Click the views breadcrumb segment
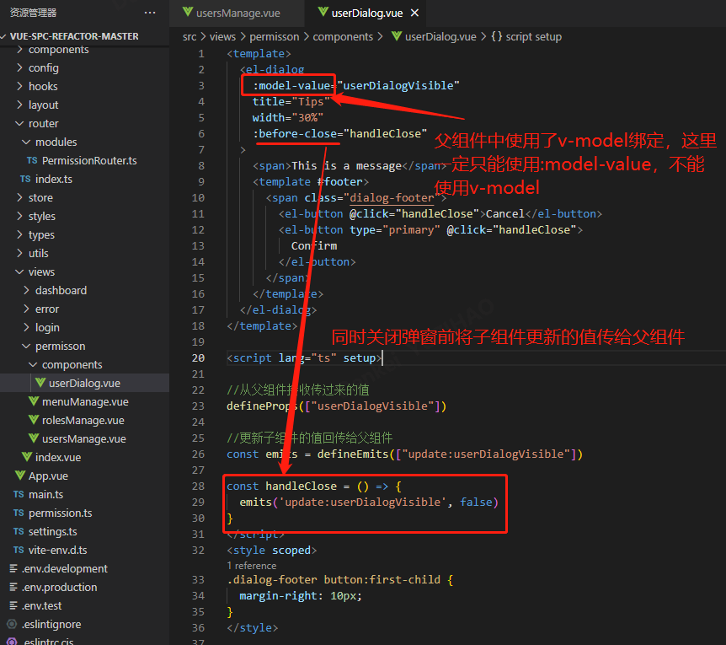 [222, 36]
